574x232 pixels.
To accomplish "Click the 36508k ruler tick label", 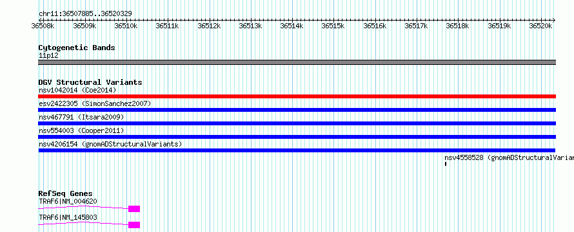I will click(x=43, y=26).
